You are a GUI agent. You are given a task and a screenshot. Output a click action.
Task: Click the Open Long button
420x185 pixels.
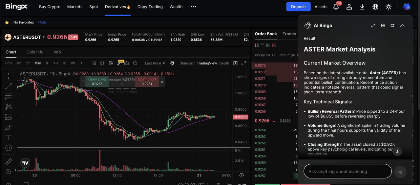pos(97,82)
